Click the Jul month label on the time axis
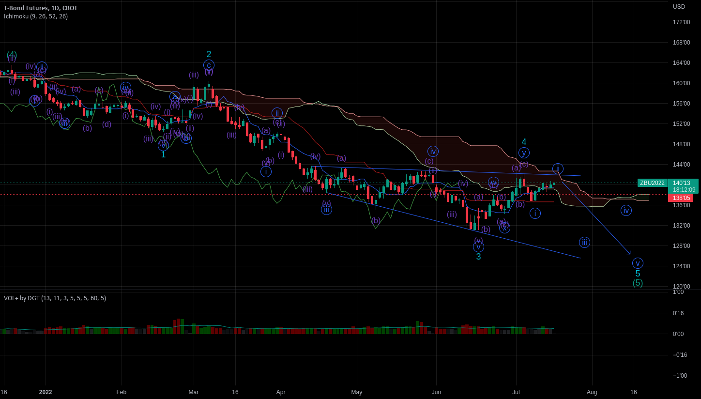Screen dimensions: 701x399 tap(516, 392)
